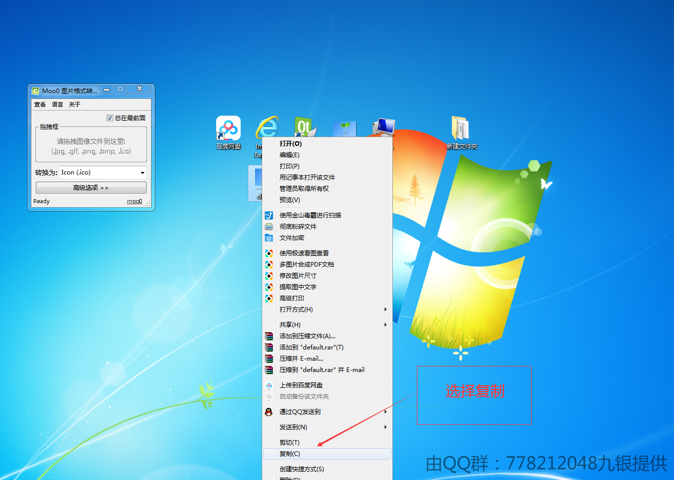The height and width of the screenshot is (480, 674).
Task: Select the green sprout image desktop icon
Action: (x=345, y=129)
